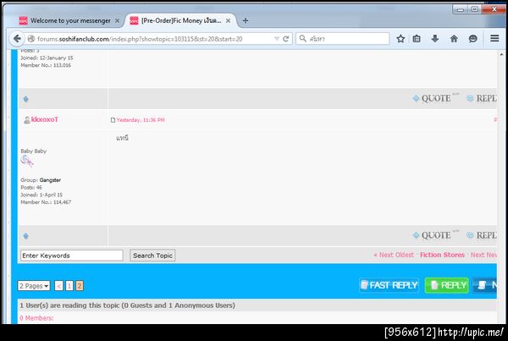Viewport: 508px width, 341px height.
Task: Click the 0 Members: text
Action: (x=36, y=318)
